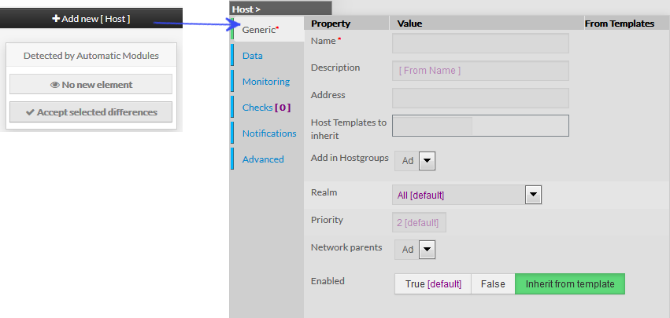Click into the Description field
Viewport: 670px width, 318px height.
(480, 71)
